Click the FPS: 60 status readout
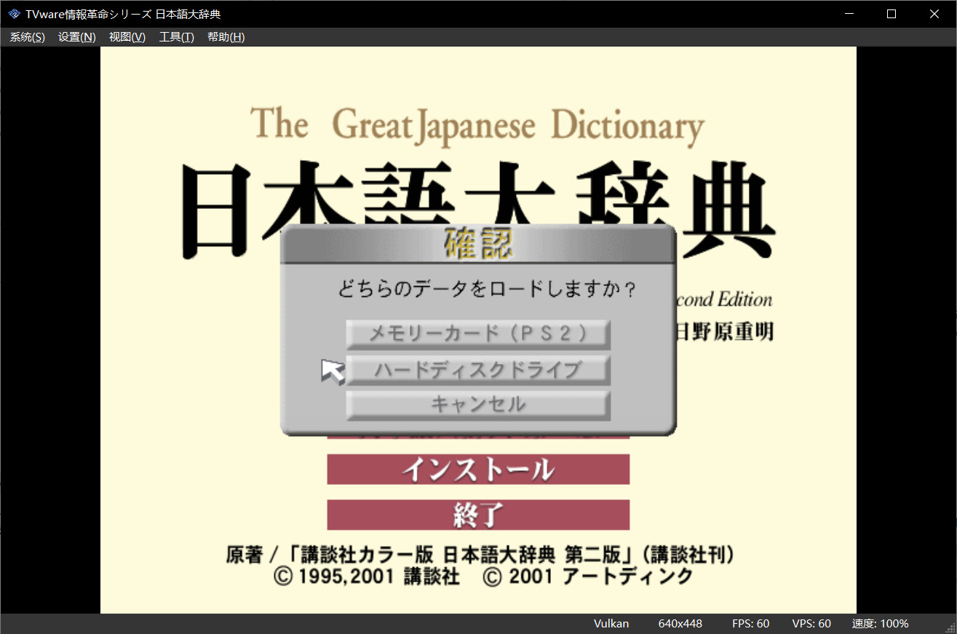Screen dimensions: 957x634 tap(750, 624)
